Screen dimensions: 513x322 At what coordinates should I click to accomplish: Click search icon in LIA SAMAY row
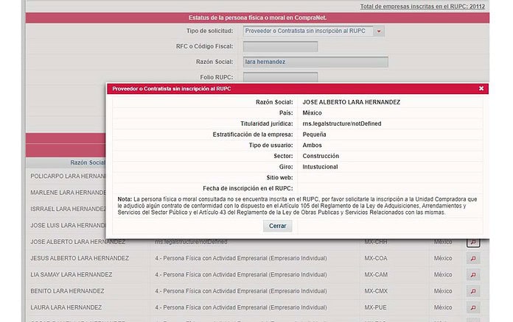click(472, 274)
